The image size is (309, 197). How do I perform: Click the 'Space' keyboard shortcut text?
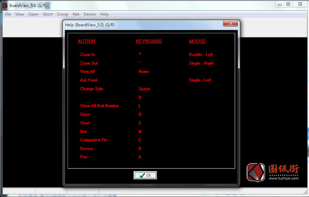click(x=144, y=89)
